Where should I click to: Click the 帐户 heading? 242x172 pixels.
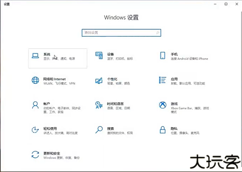point(47,104)
